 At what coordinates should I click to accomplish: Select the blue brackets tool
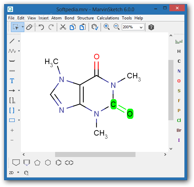pyautogui.click(x=12, y=110)
